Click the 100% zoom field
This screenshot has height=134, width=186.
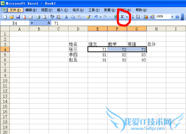pyautogui.click(x=163, y=17)
